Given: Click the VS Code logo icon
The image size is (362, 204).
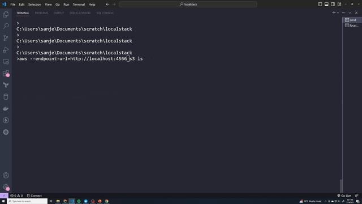Looking at the screenshot, I should point(4,4).
